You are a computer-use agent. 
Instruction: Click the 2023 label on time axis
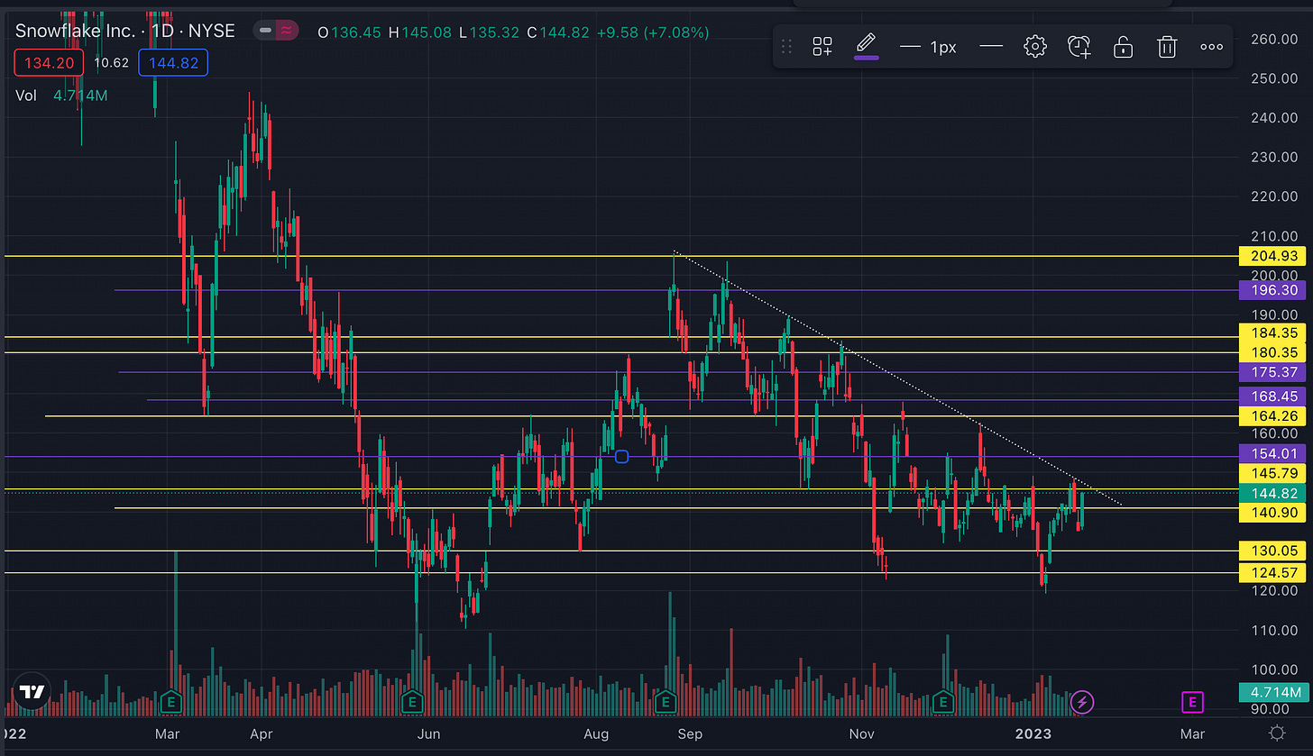coord(1033,733)
